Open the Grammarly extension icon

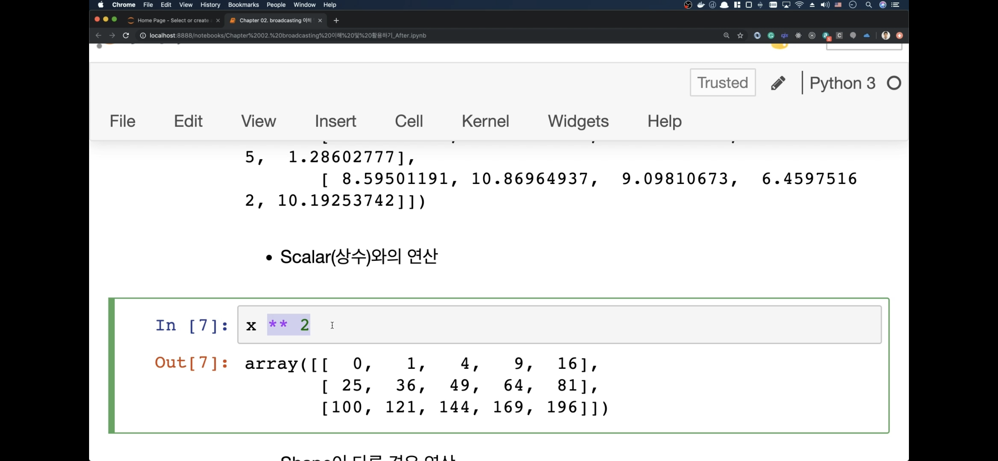[x=771, y=35]
